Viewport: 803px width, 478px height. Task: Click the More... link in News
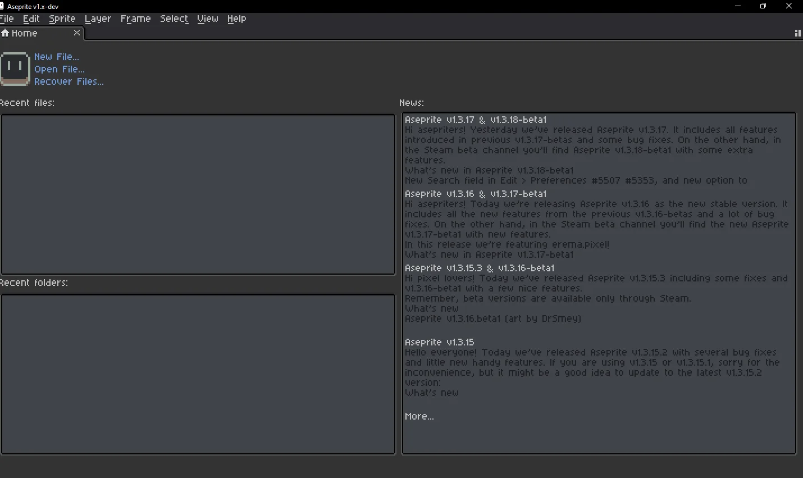pyautogui.click(x=419, y=416)
